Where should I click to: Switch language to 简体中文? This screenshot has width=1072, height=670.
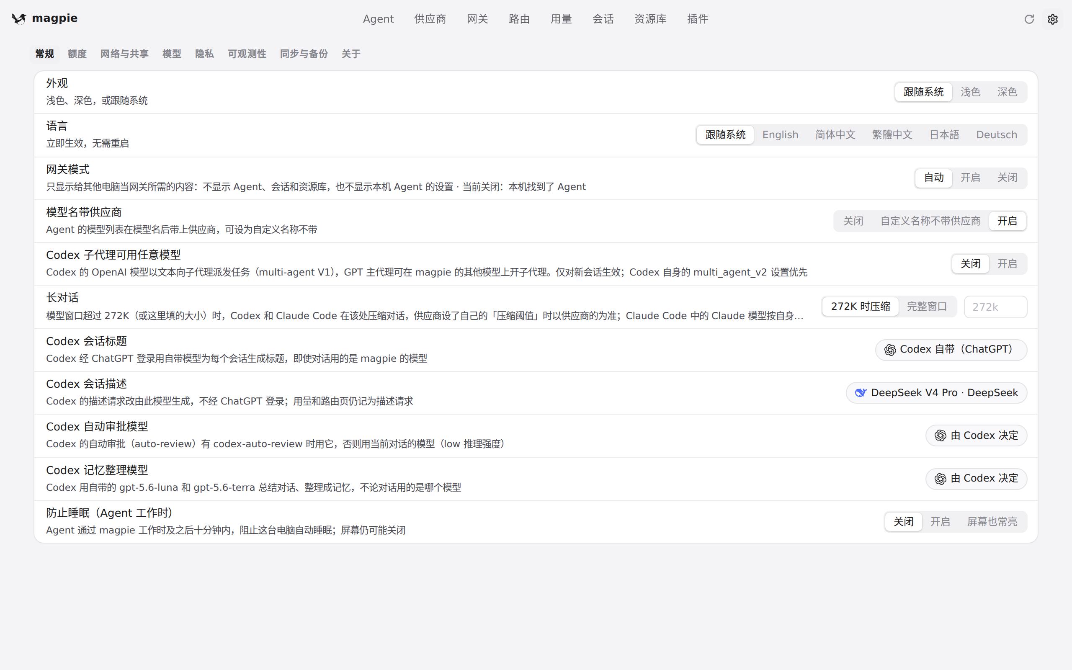pos(835,135)
